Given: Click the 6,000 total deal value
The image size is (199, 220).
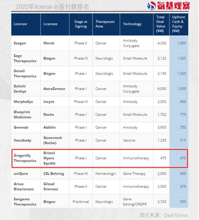Looking at the screenshot, I should coord(162,89).
